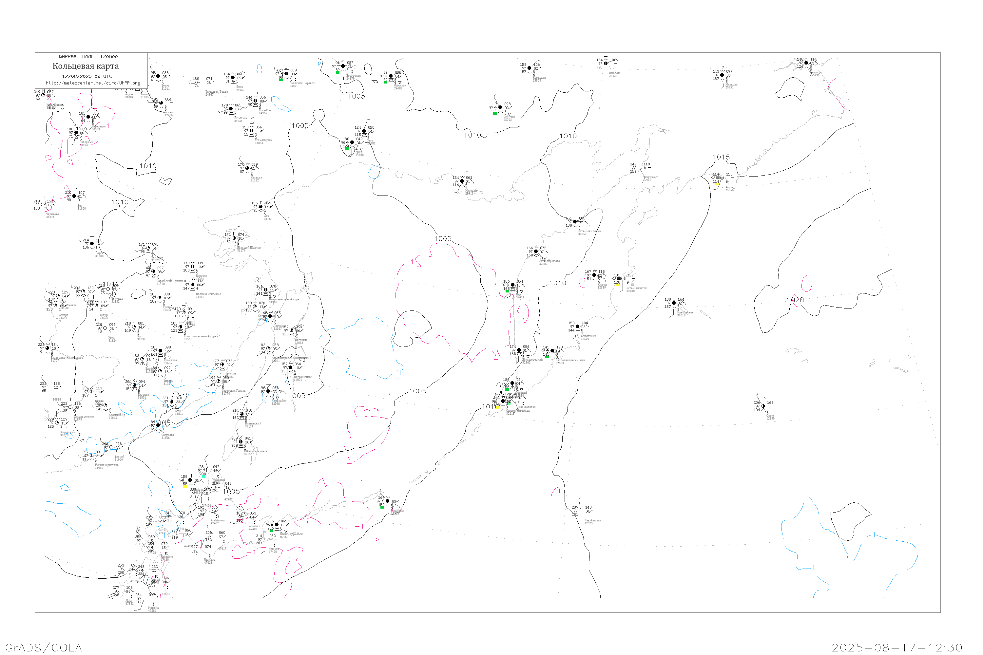
Task: Click the Нагорный station marker
Action: click(76, 132)
